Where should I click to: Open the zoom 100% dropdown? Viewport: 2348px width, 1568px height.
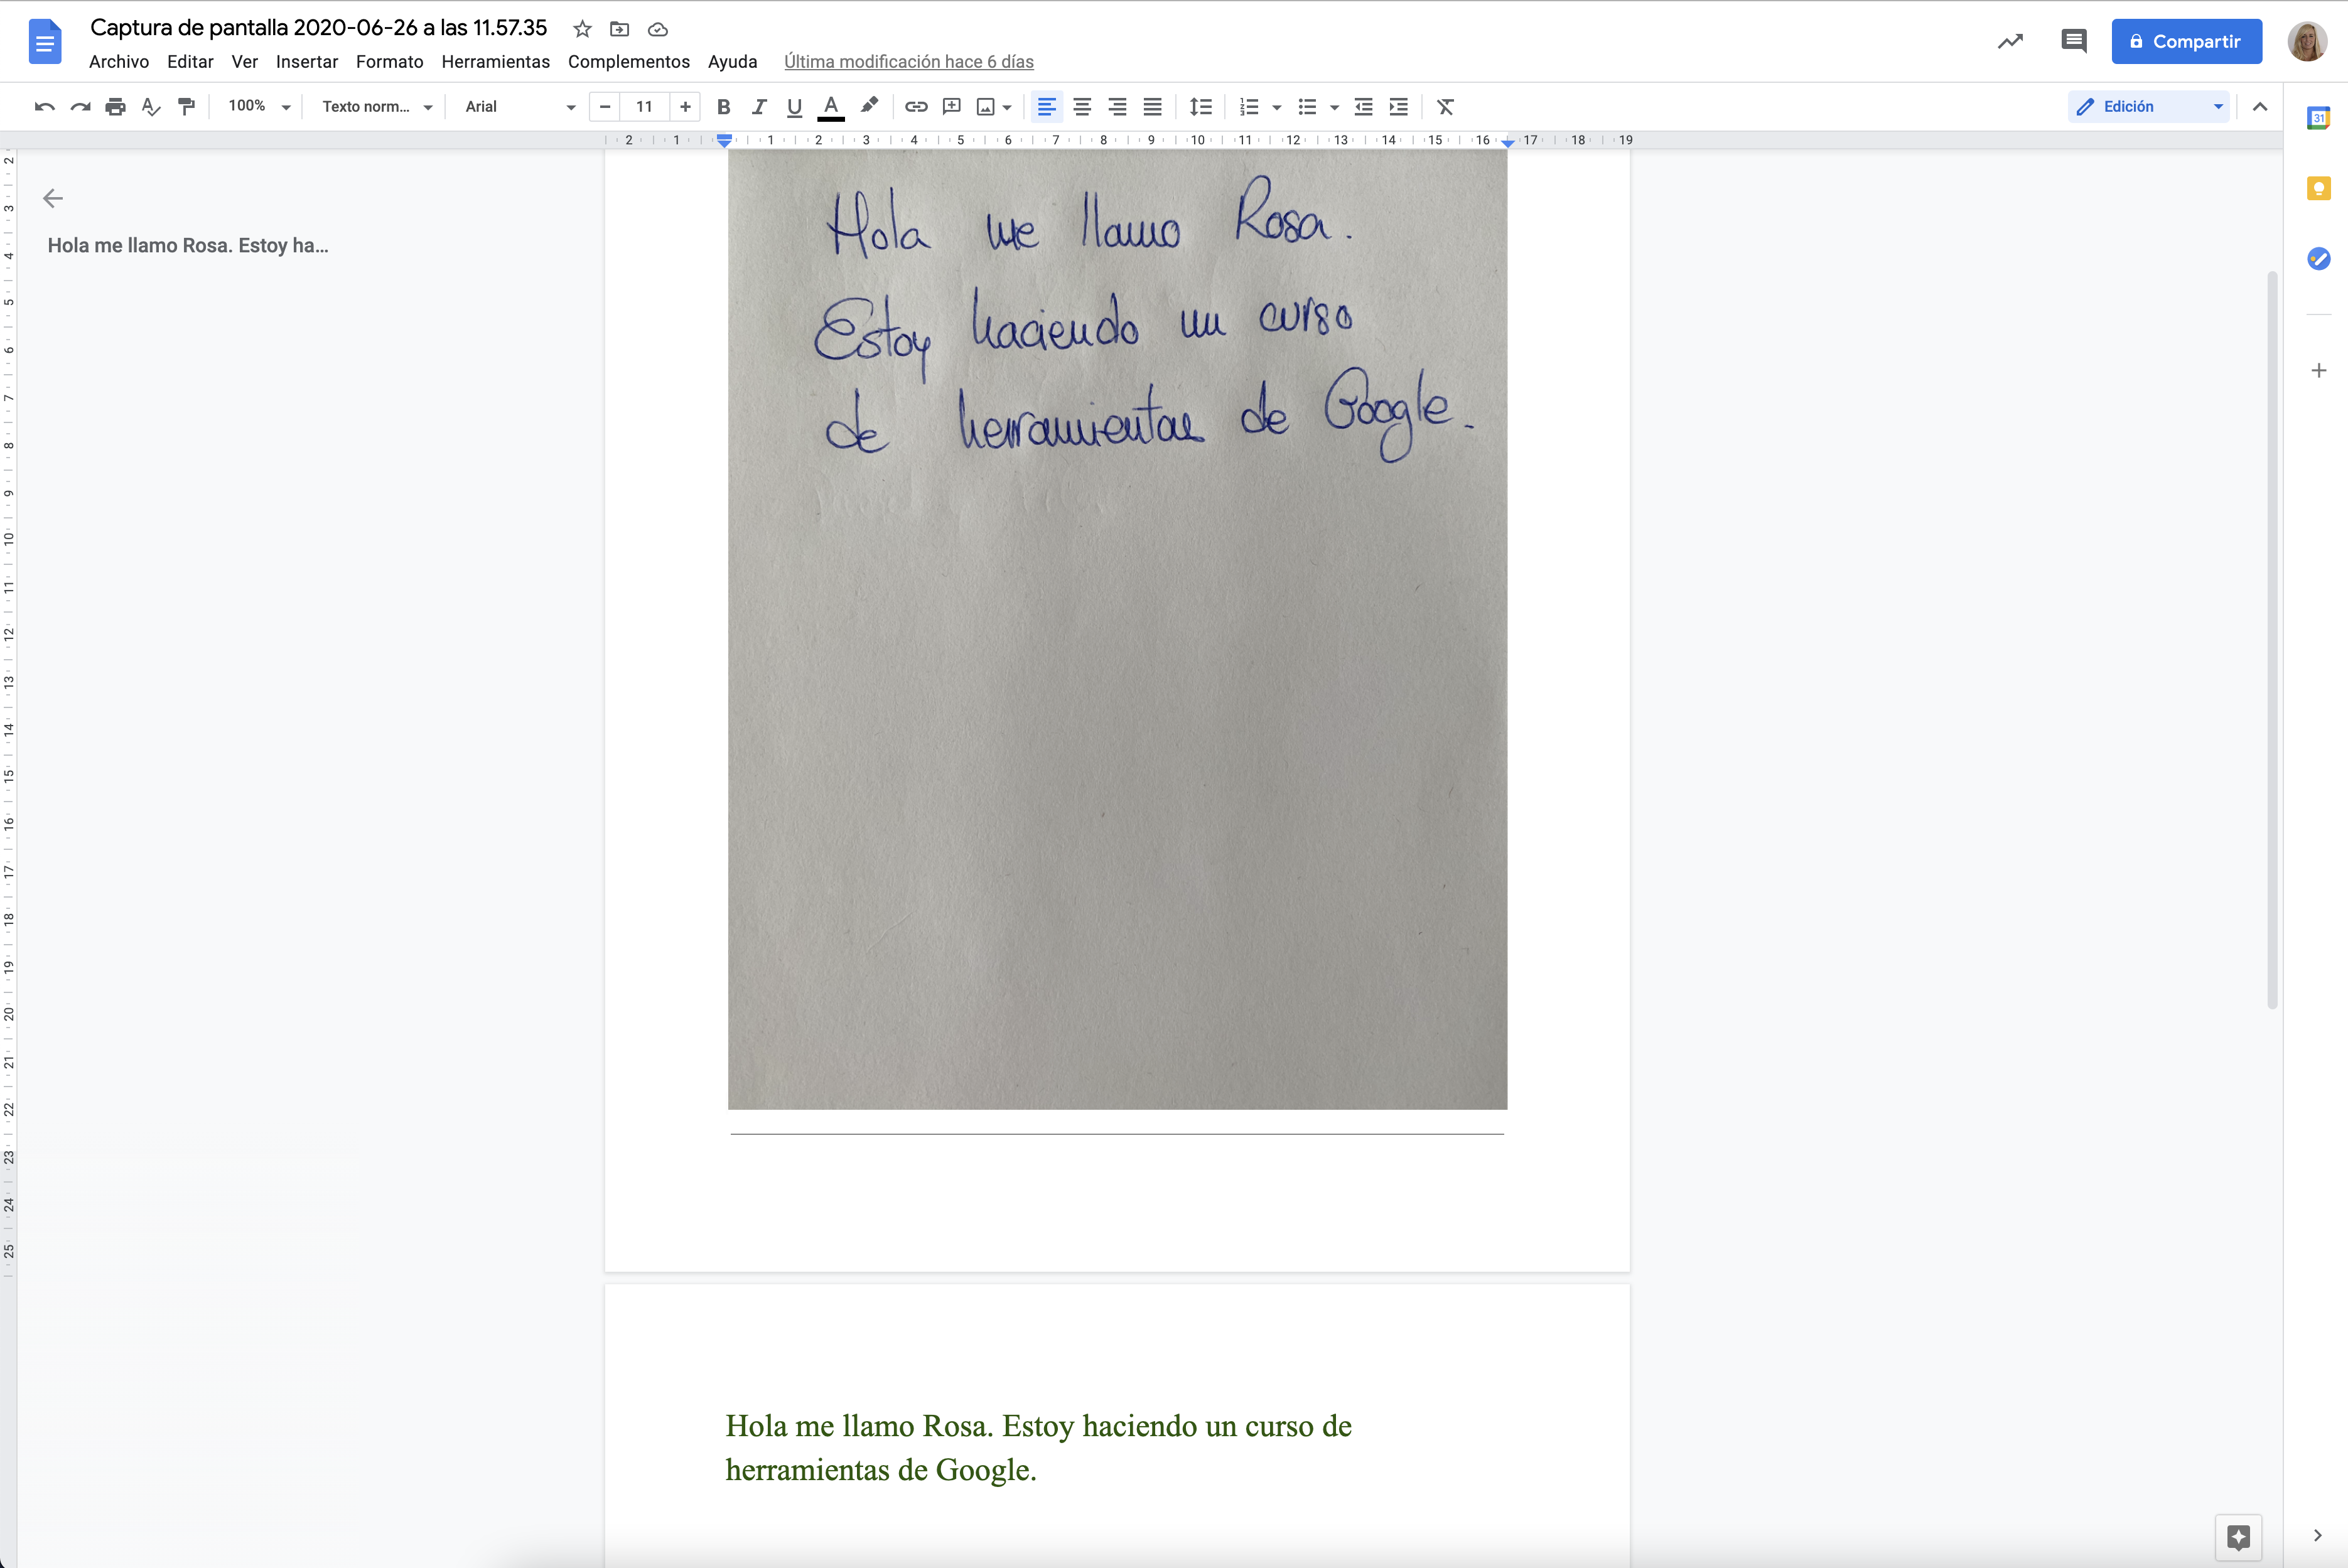click(x=258, y=107)
